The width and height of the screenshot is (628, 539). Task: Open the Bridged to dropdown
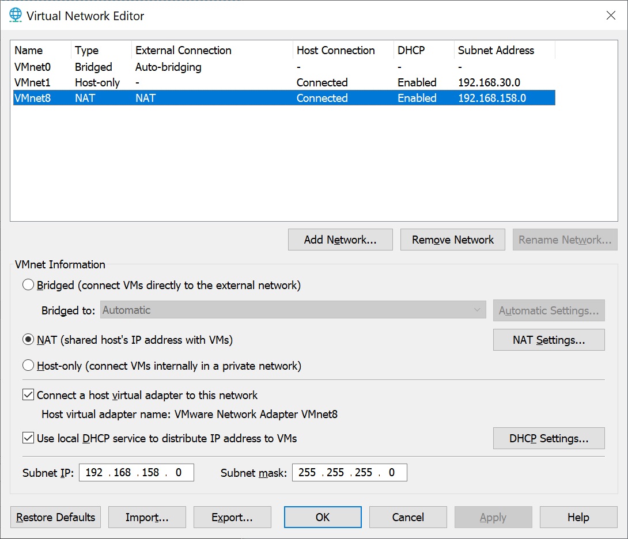(293, 310)
